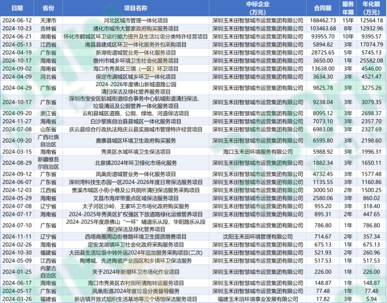Select project 海口市秀英区农村厕所清掏转运服务项目
This screenshot has width=387, height=303.
[136, 283]
